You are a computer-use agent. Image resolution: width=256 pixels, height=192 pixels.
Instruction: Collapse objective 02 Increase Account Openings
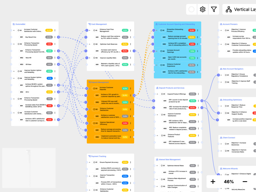157,51
